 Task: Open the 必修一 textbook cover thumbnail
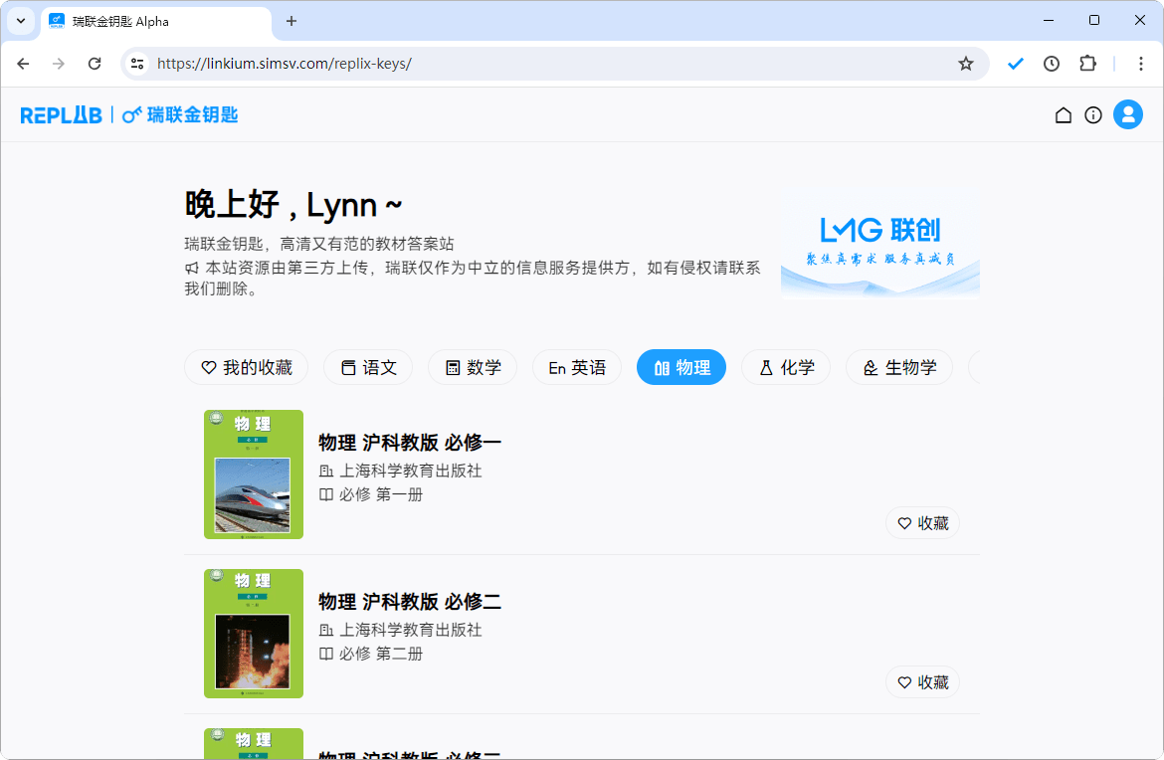coord(254,475)
